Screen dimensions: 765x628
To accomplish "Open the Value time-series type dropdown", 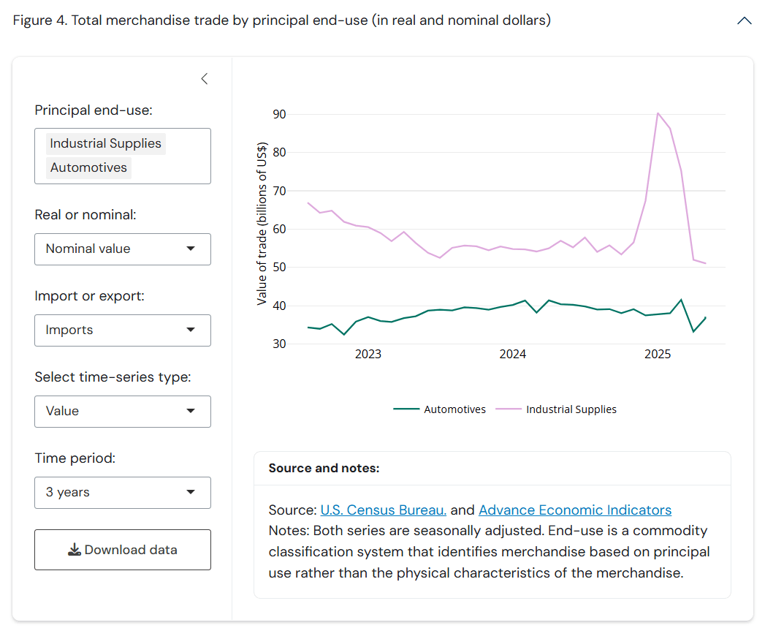I will 123,411.
